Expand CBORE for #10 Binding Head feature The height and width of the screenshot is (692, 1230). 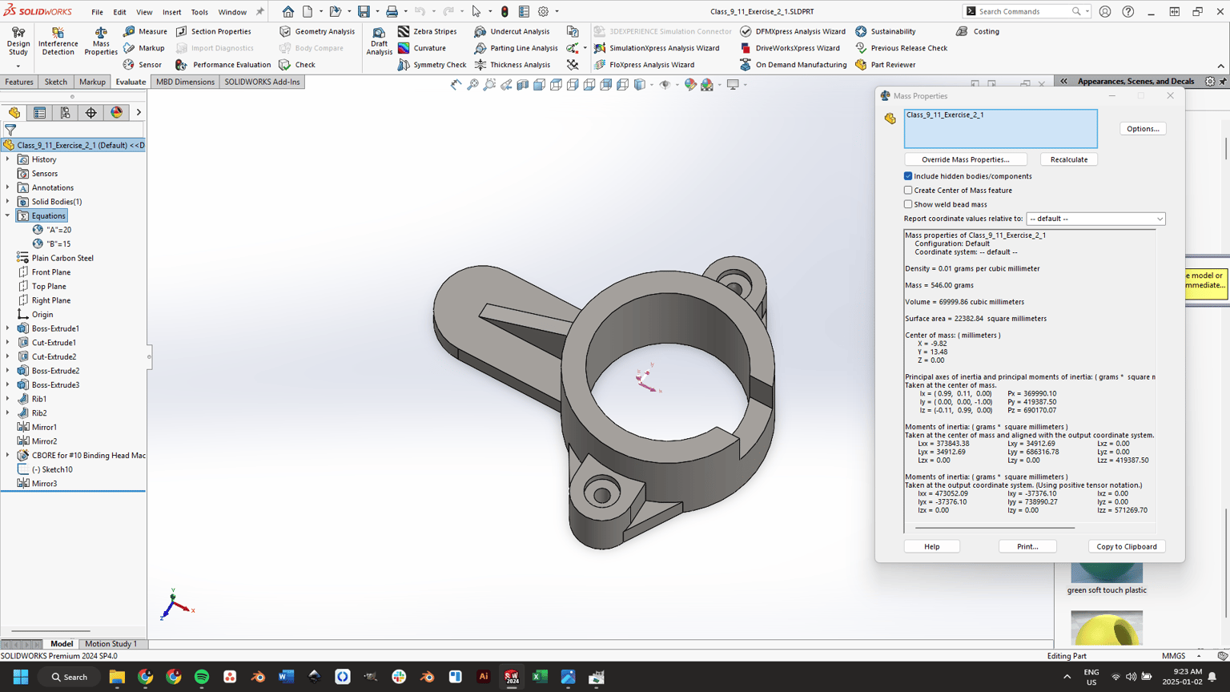point(8,455)
